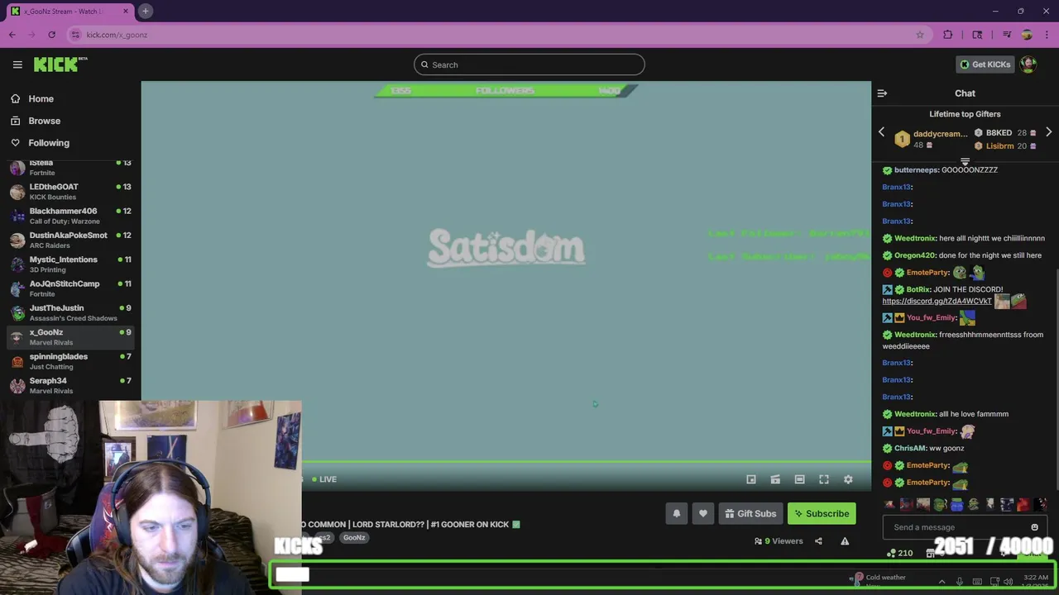Select x_GooNz channel in sidebar
Image resolution: width=1059 pixels, height=595 pixels.
click(70, 337)
